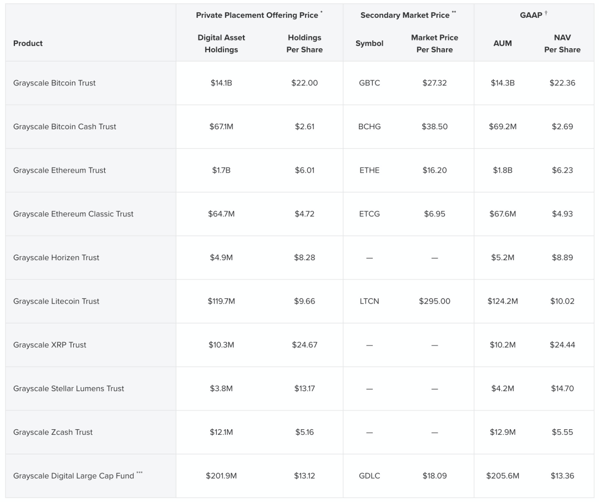The image size is (599, 502).
Task: Click the GBTC ticker symbol
Action: point(369,83)
